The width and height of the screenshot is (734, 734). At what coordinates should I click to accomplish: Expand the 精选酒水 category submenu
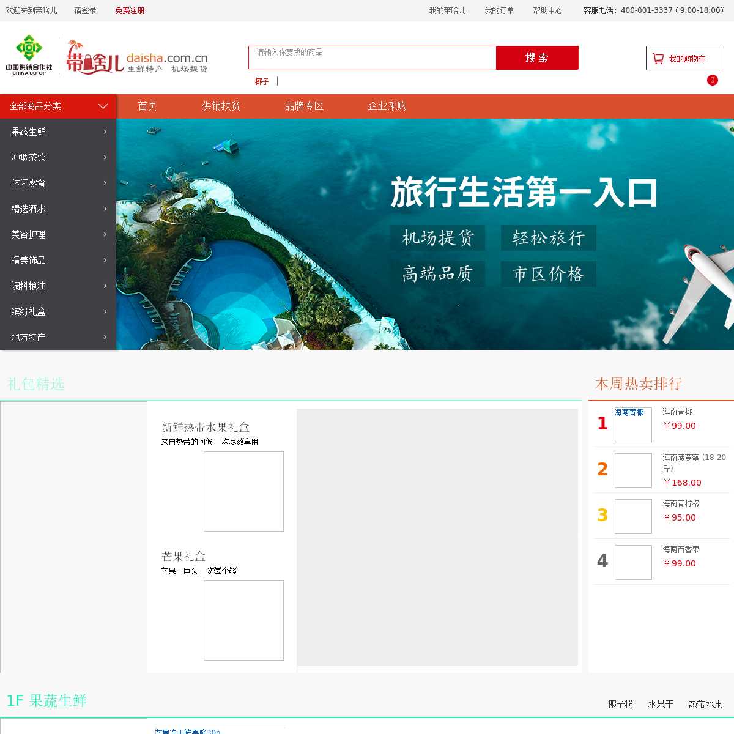[x=58, y=209]
